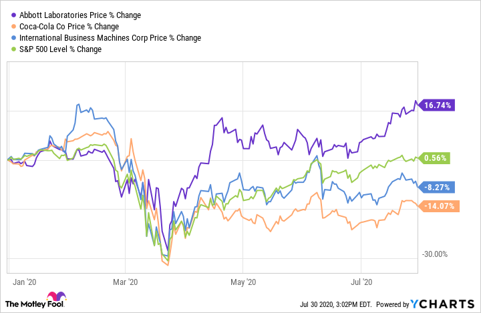Click the Jan '20 axis label
Image resolution: width=481 pixels, height=313 pixels.
click(25, 282)
